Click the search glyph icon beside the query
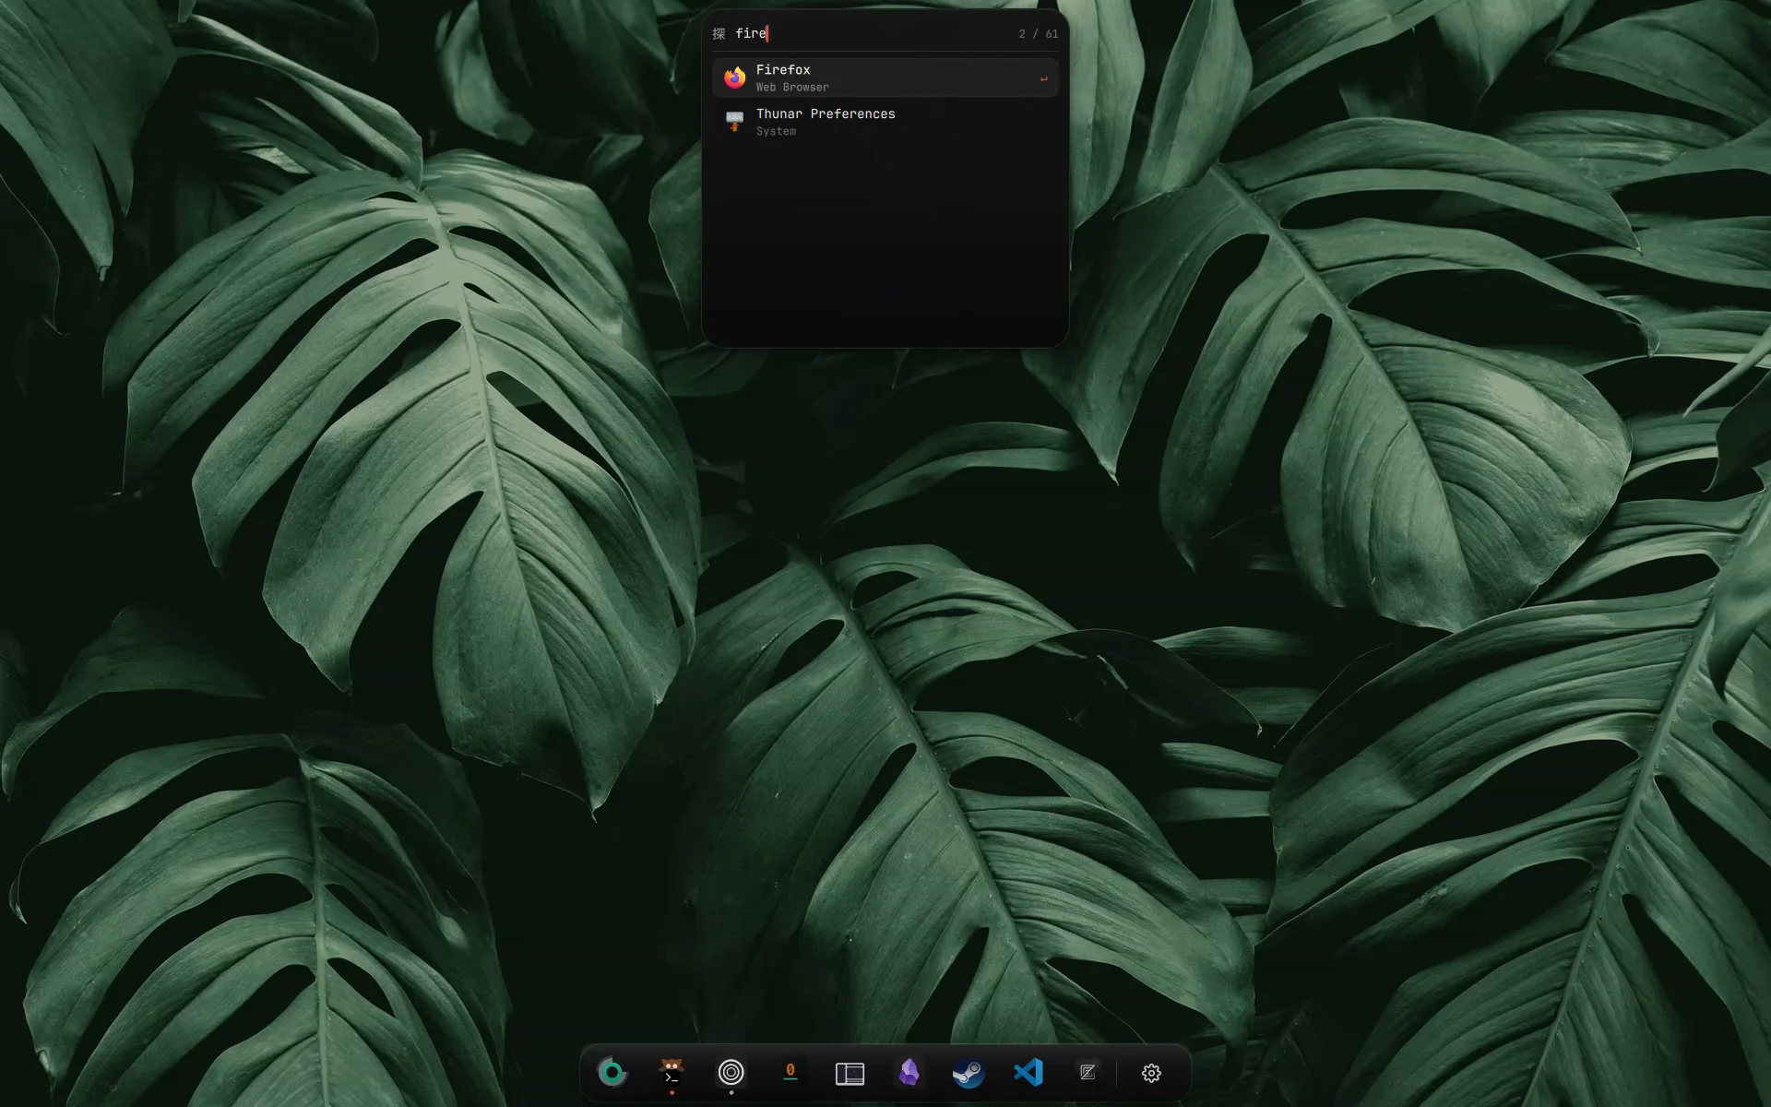Viewport: 1771px width, 1107px height. pos(719,34)
